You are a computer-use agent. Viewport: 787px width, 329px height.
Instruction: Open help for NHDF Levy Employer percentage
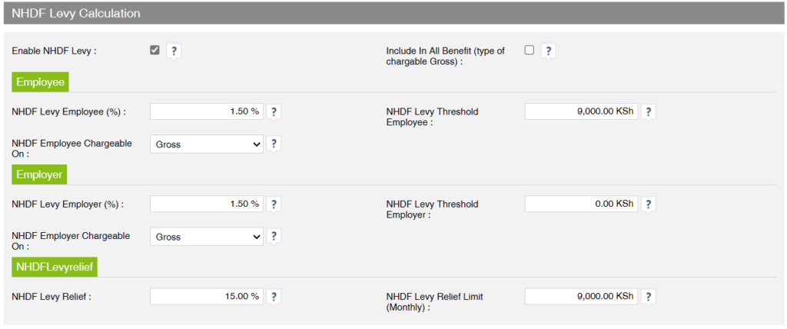[274, 204]
